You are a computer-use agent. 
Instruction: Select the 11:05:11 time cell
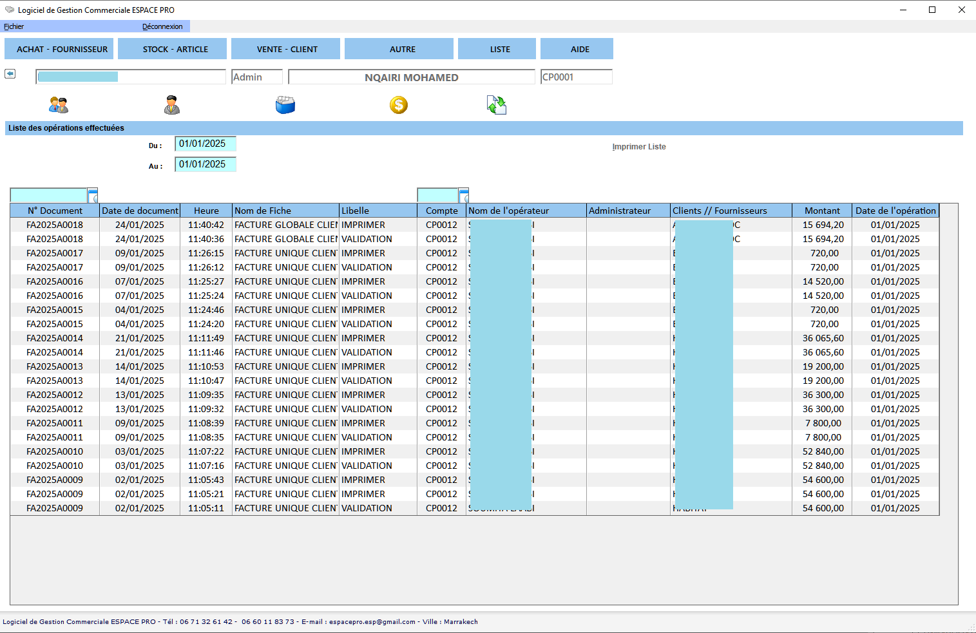pyautogui.click(x=206, y=508)
